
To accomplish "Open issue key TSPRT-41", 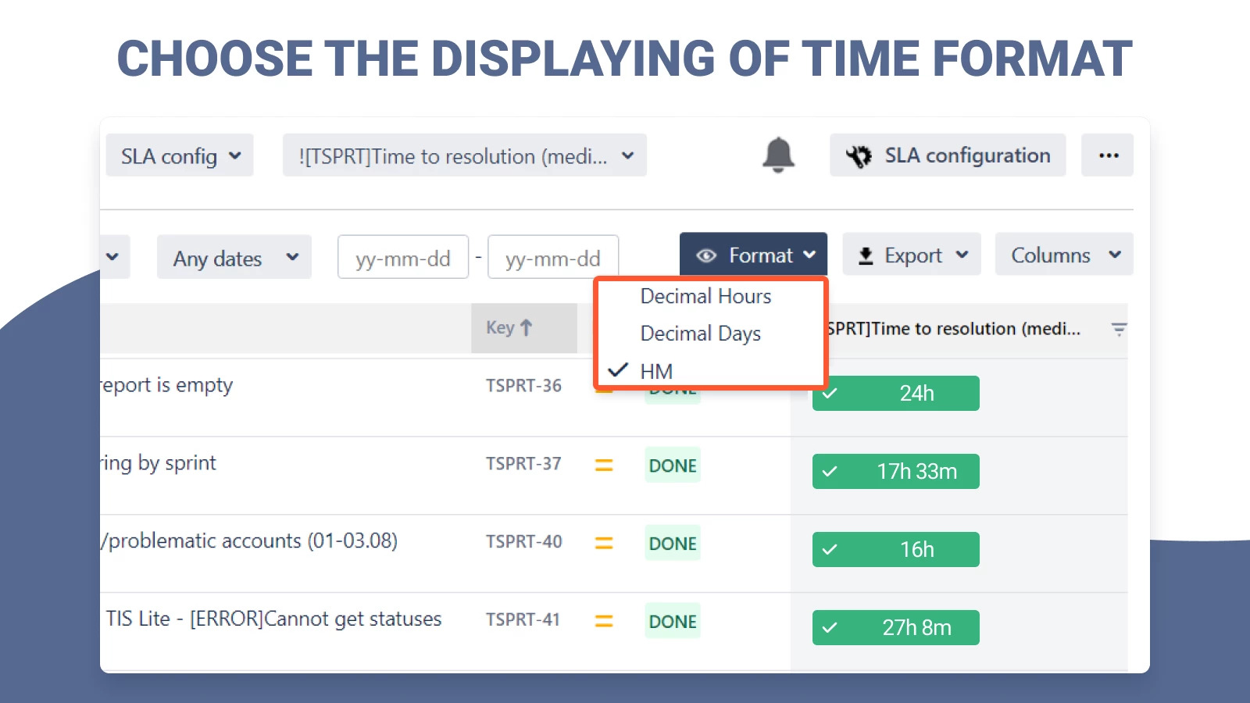I will coord(523,620).
